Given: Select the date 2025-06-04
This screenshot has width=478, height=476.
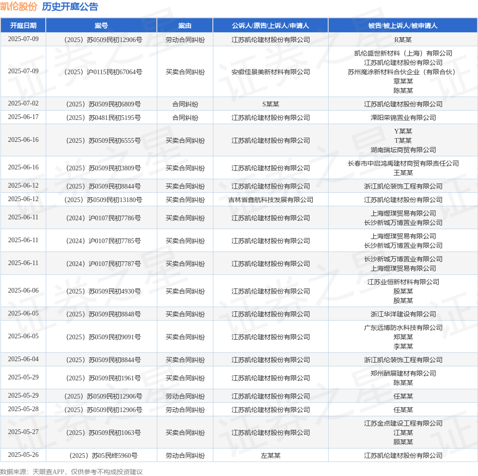Looking at the screenshot, I should coord(23,359).
